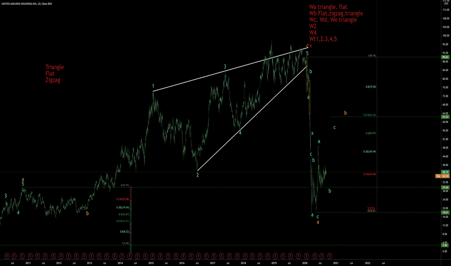This screenshot has height=266, width=451.
Task: Select the red 'Wa triangle, flat' note line
Action: pos(328,7)
